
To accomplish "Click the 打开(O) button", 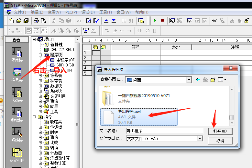I will (220, 131).
